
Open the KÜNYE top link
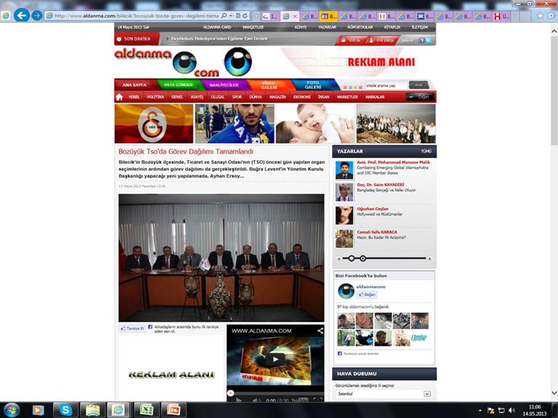pos(300,27)
